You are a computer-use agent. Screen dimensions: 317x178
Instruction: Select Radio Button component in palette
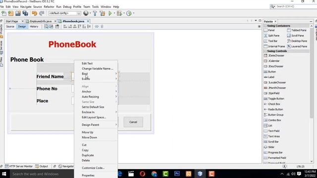[x=273, y=109]
